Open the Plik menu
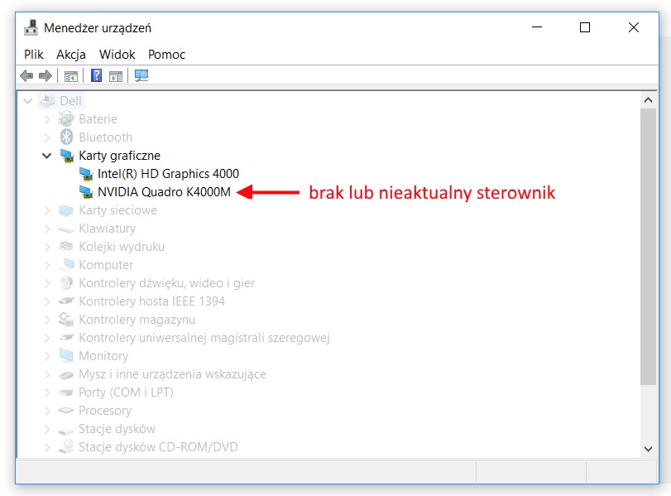This screenshot has width=671, height=496. (x=33, y=55)
